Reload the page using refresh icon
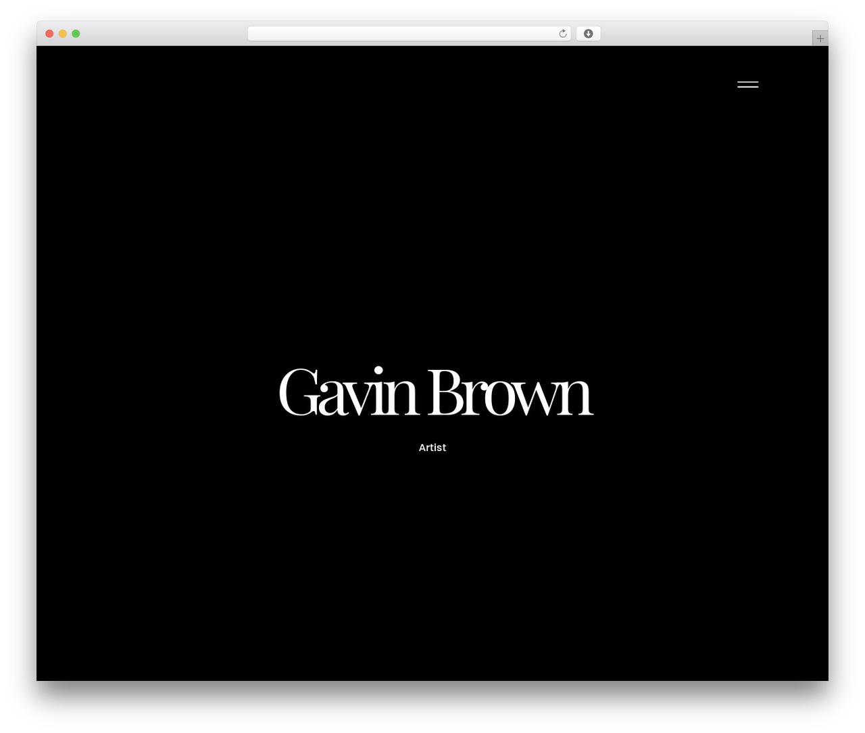The image size is (865, 733). 563,34
